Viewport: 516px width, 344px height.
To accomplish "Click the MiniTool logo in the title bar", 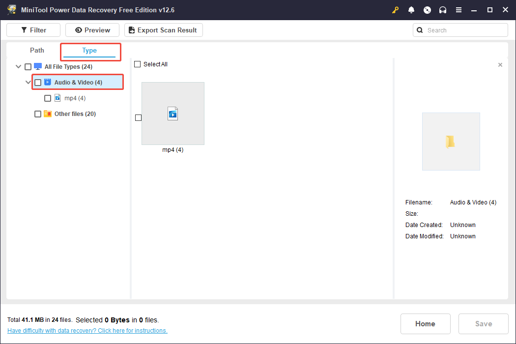I will click(11, 9).
